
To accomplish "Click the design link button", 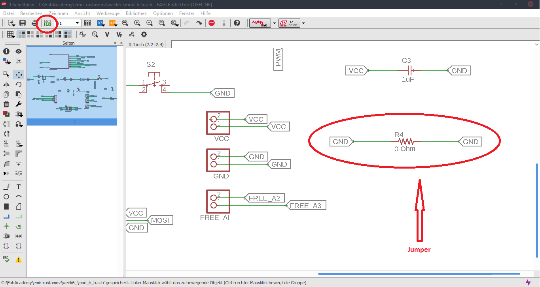I will click(x=260, y=23).
